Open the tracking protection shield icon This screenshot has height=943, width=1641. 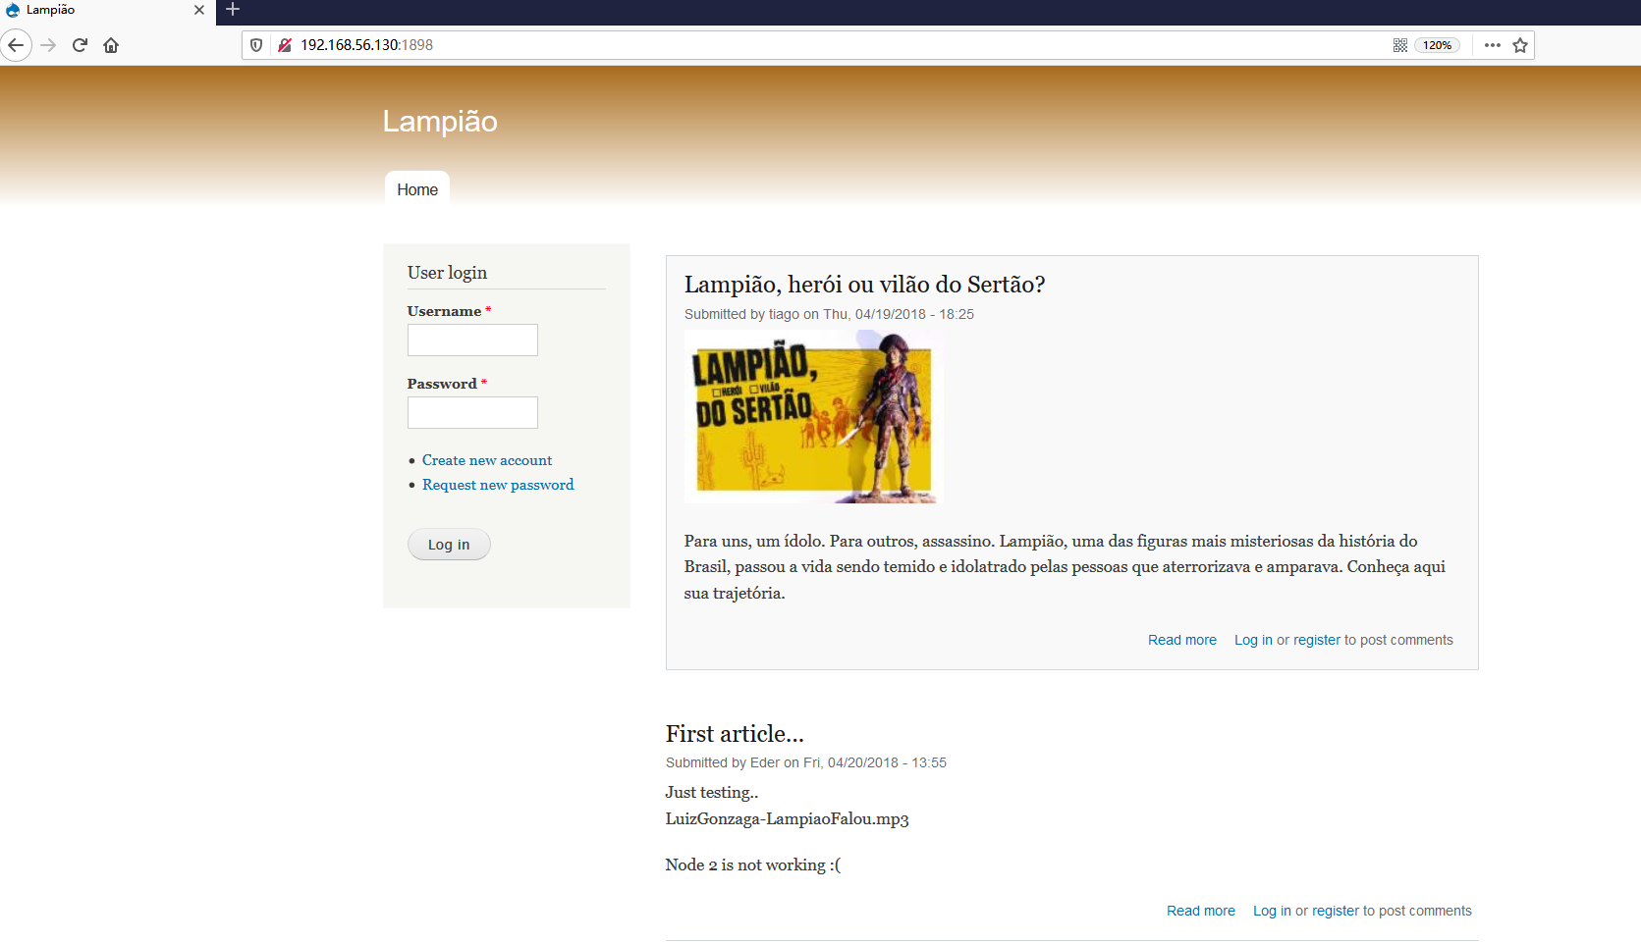click(x=256, y=45)
